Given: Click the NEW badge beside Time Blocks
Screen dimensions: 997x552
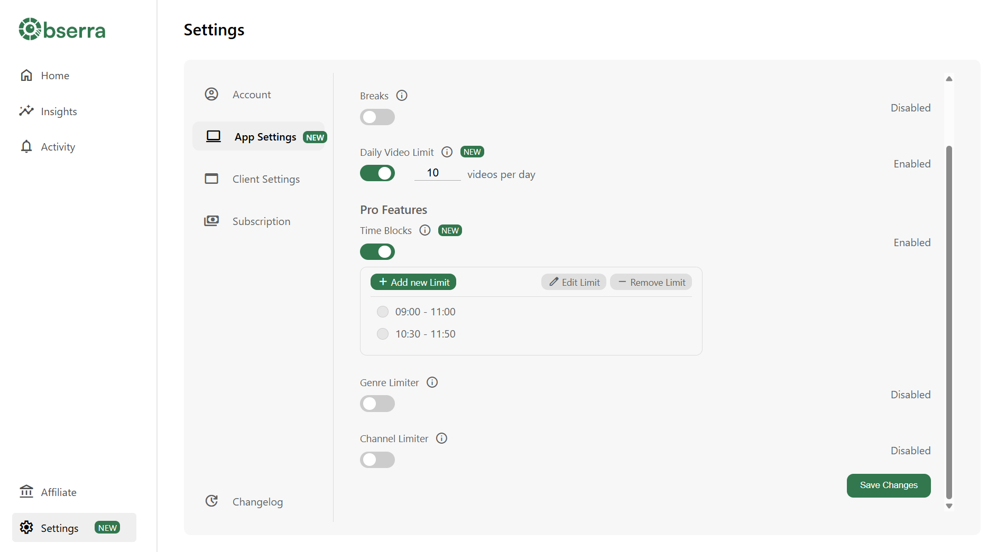Looking at the screenshot, I should click(x=450, y=231).
